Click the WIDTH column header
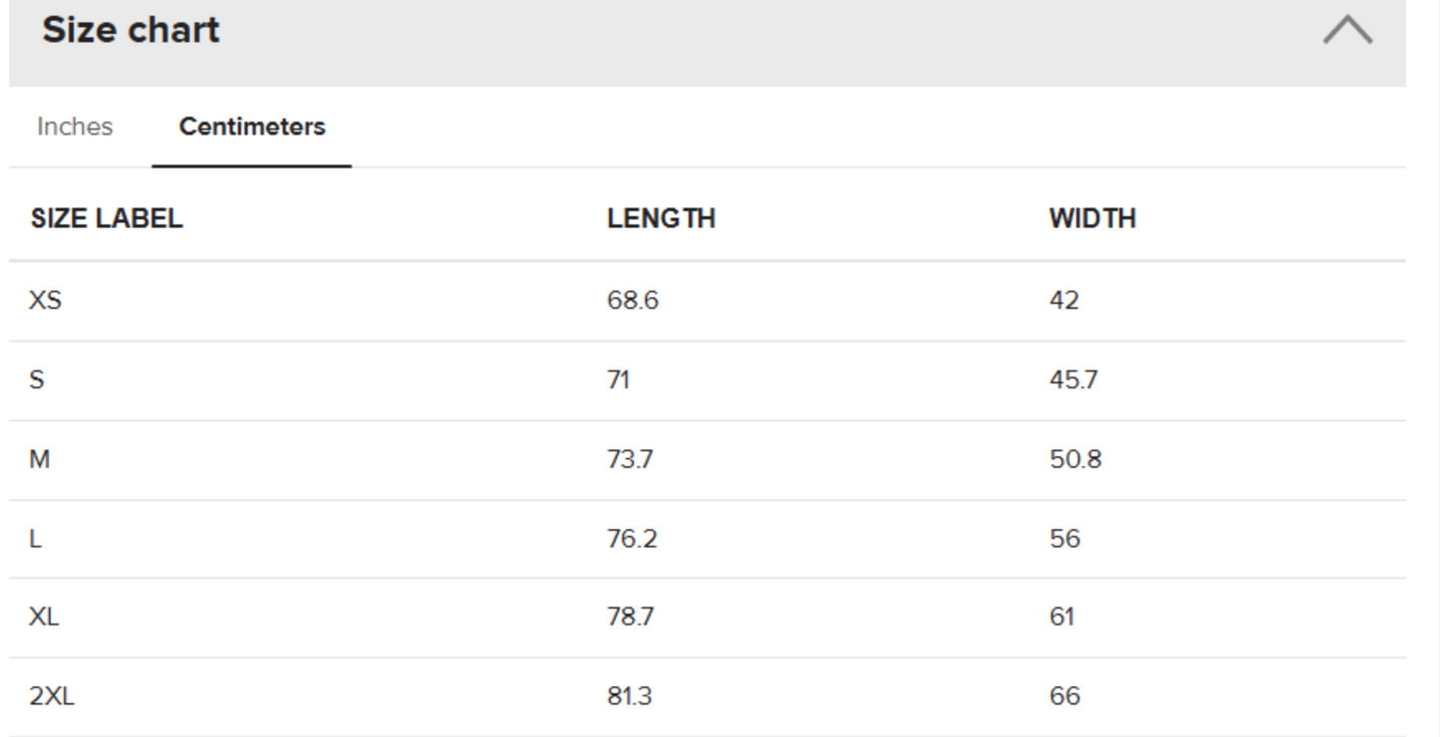 click(1092, 219)
